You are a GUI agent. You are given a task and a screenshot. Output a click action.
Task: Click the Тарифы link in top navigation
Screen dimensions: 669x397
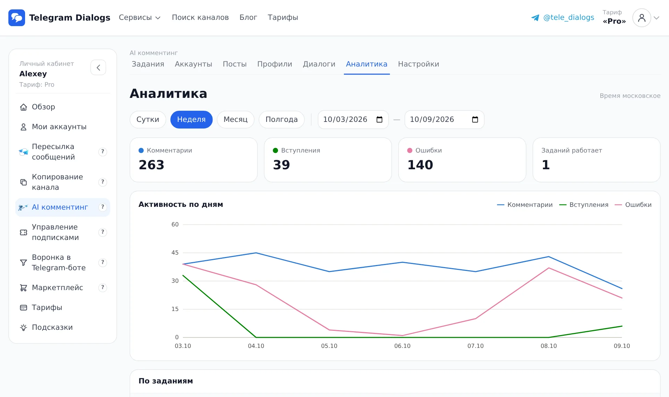click(x=283, y=17)
